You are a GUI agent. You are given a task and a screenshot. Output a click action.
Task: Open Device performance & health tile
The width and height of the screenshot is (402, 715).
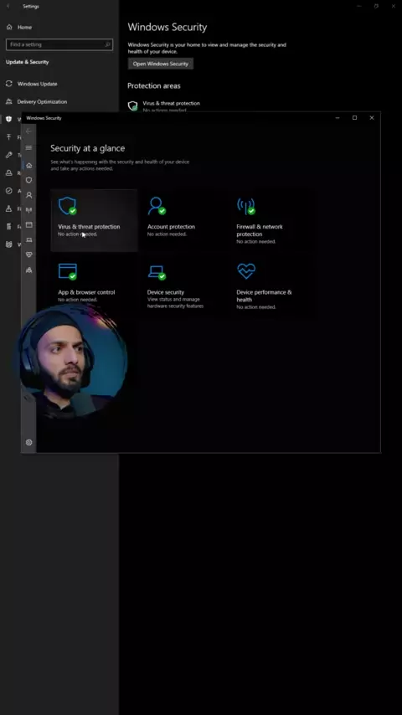[x=272, y=285]
